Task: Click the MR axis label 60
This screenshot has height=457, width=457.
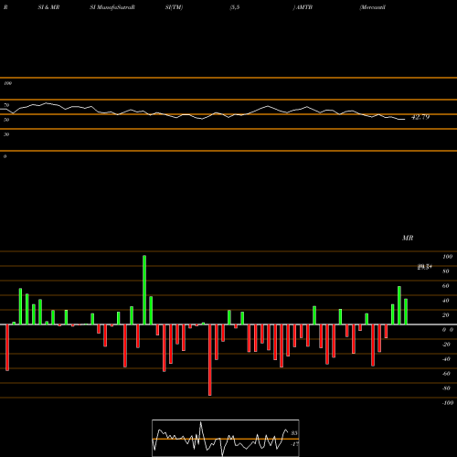Action: [446, 286]
